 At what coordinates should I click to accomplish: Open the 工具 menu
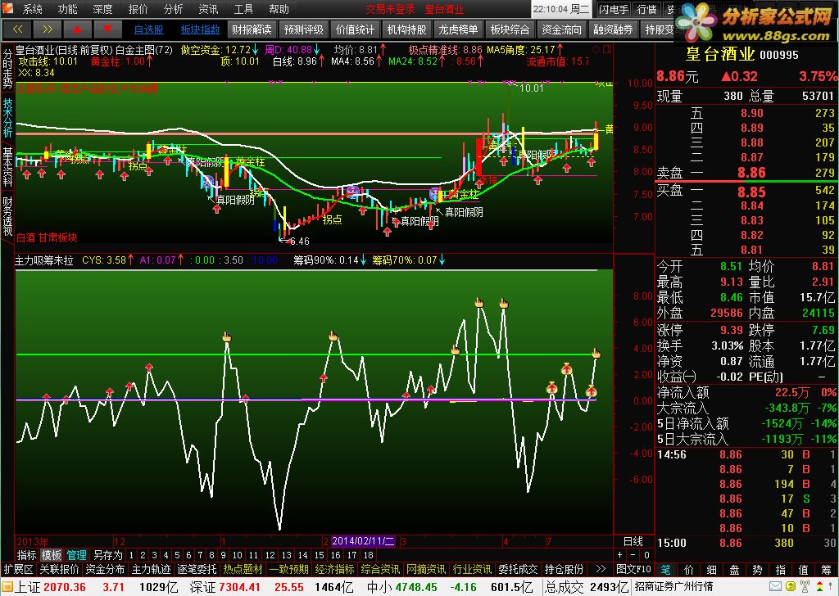[x=243, y=9]
